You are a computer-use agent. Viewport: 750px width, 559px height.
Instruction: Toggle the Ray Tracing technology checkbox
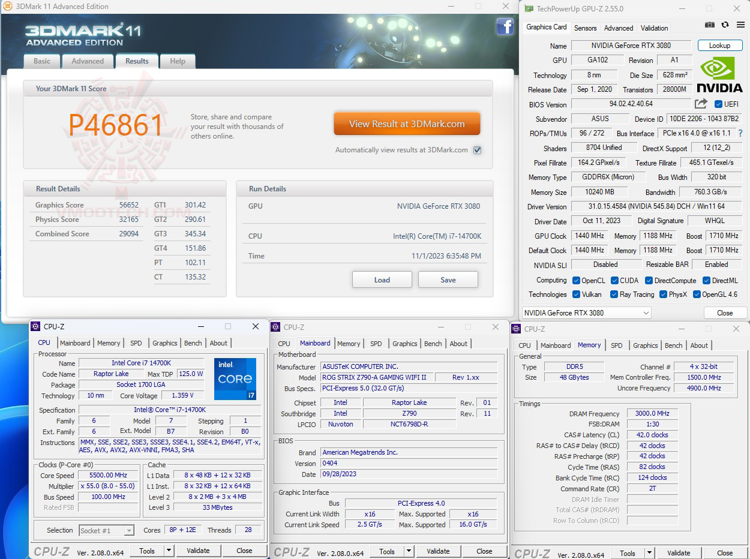(613, 294)
